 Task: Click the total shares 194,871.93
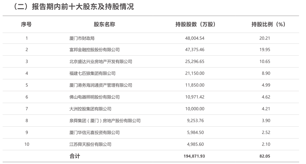click(194, 156)
